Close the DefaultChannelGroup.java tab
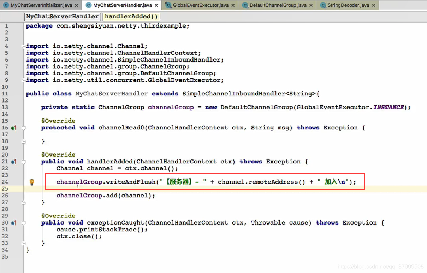 [x=311, y=6]
